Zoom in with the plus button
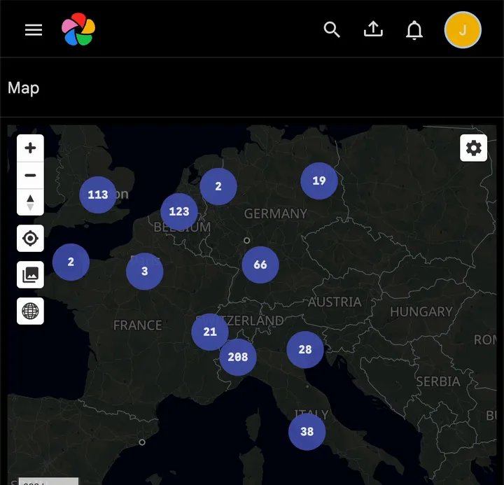Image resolution: width=504 pixels, height=485 pixels. 30,148
